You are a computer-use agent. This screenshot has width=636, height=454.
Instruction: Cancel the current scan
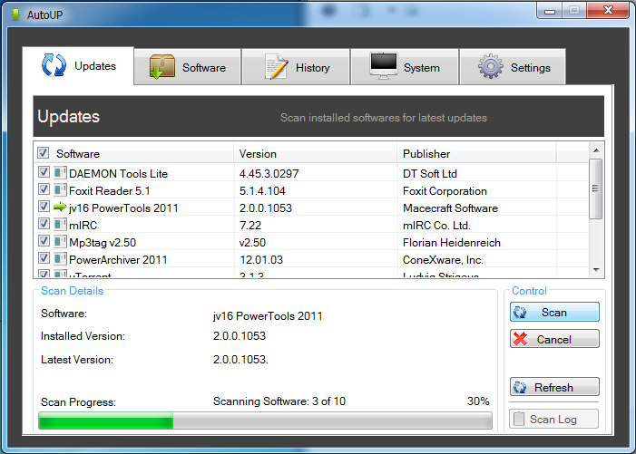tap(554, 339)
